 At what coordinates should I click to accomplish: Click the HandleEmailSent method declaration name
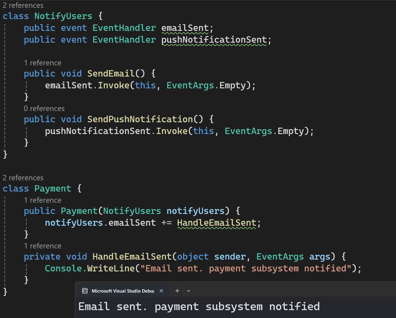[x=132, y=257]
